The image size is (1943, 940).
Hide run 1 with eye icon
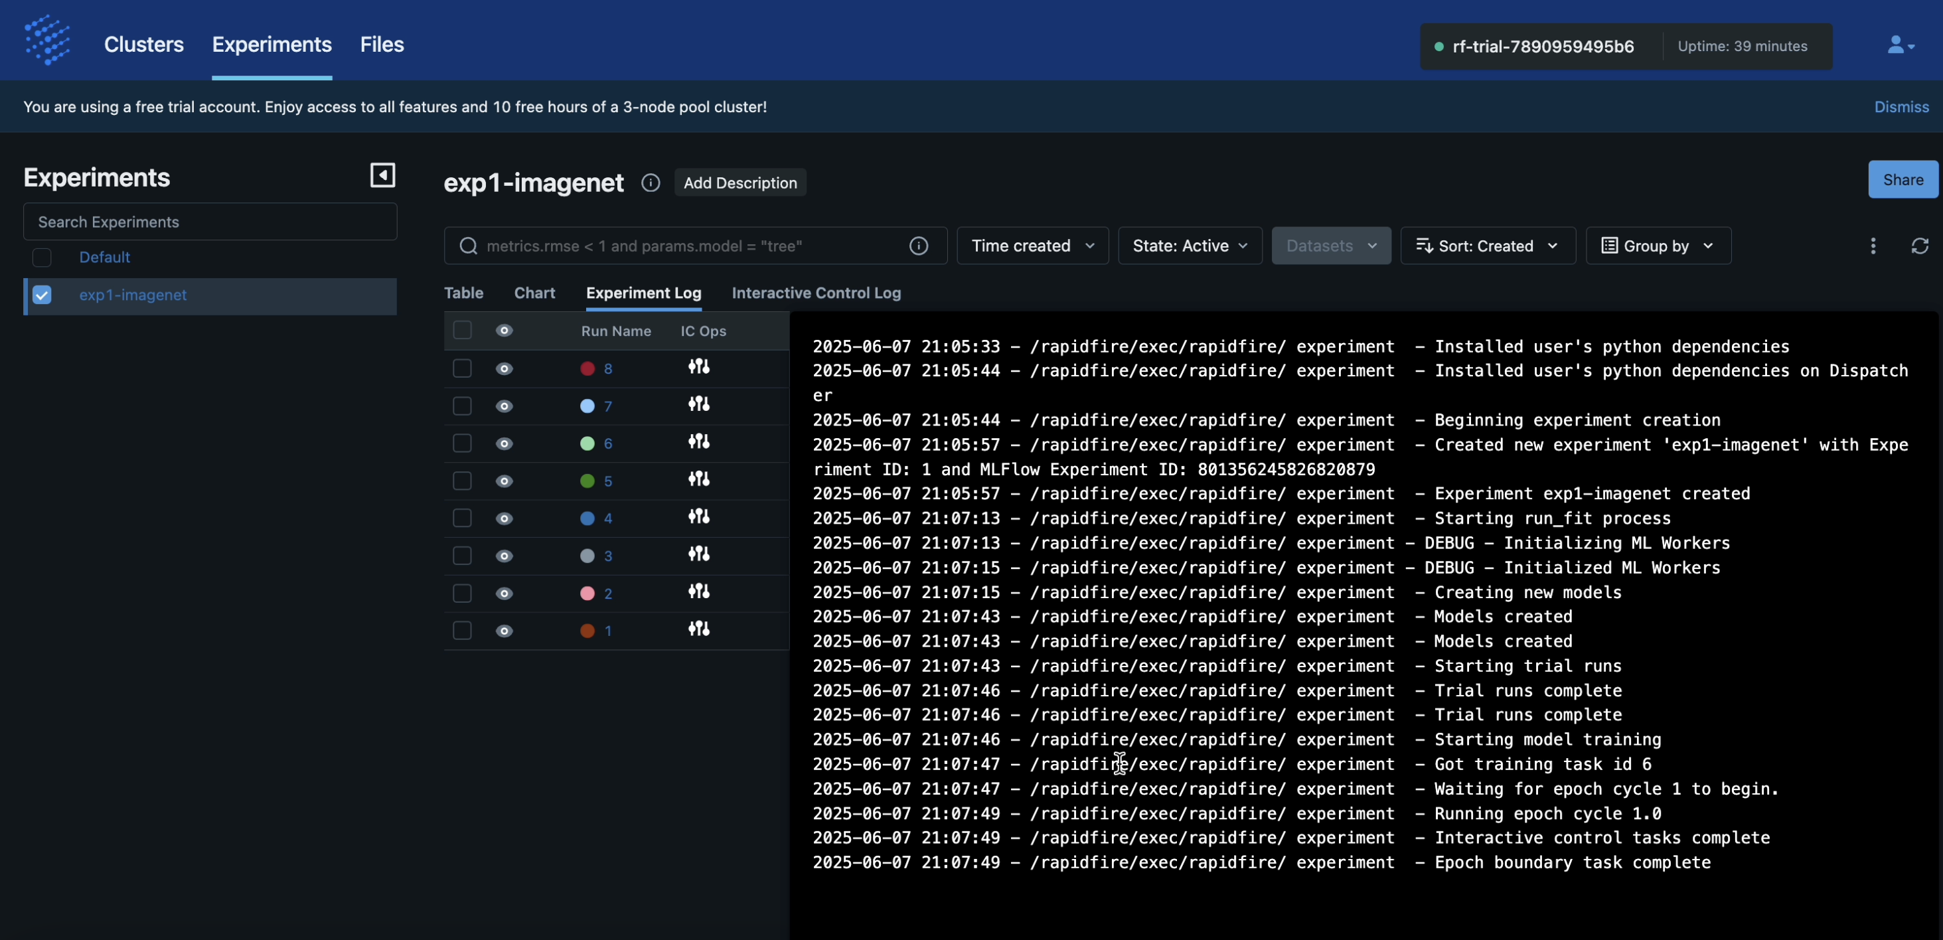click(x=505, y=631)
